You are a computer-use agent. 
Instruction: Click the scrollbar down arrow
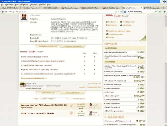click(166, 124)
